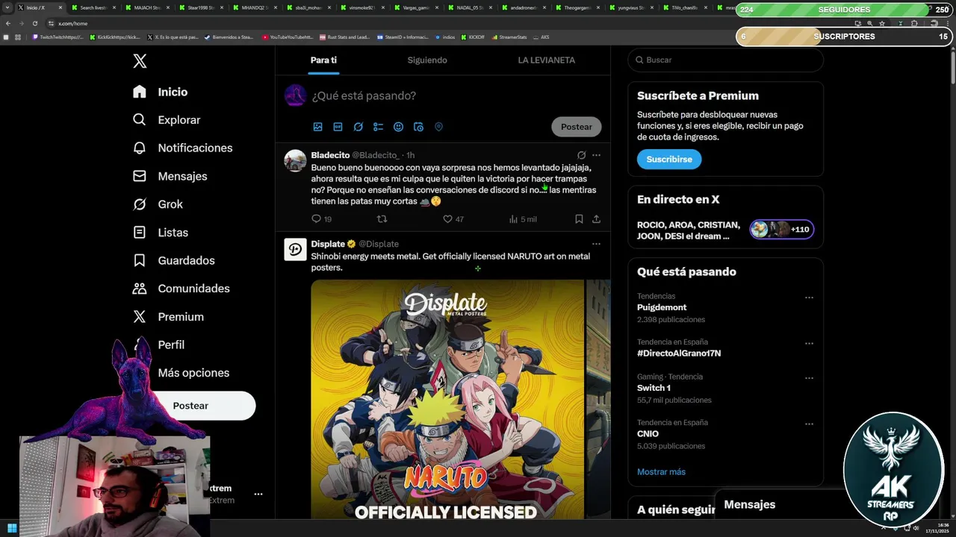Screen dimensions: 956x537
Task: Open more options on Displate post
Action: point(596,244)
